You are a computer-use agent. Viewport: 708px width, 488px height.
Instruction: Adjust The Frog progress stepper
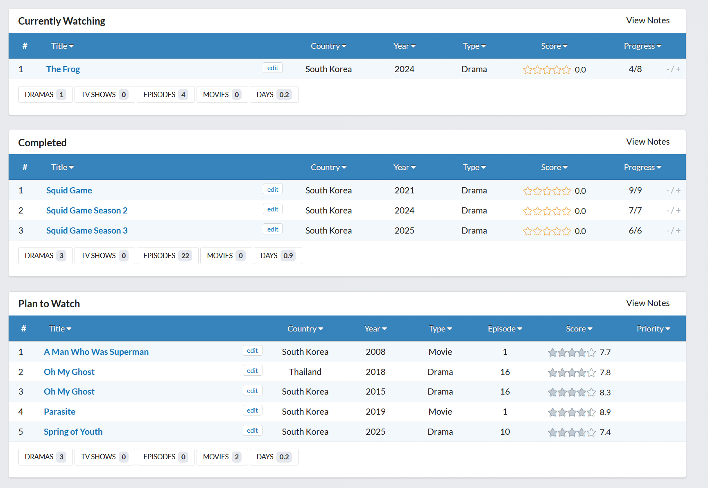click(x=674, y=69)
